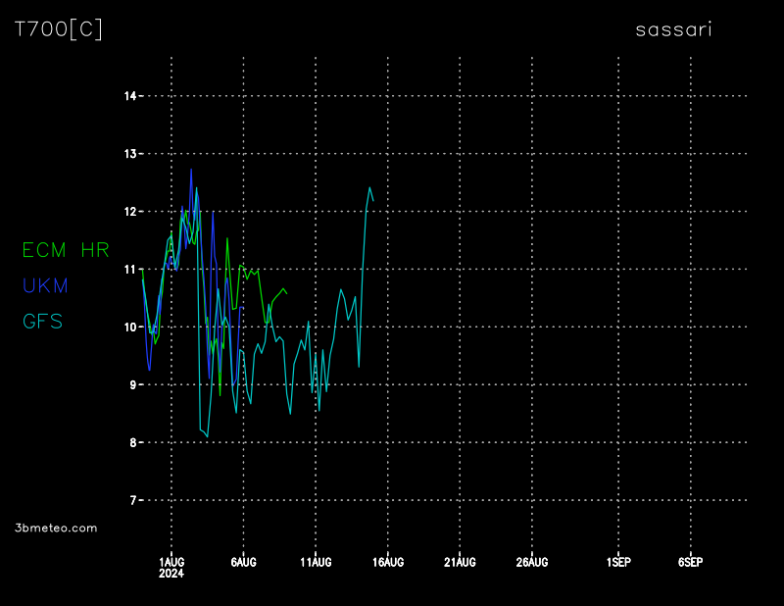Click the GFS legend label
The image size is (784, 606).
click(x=42, y=321)
